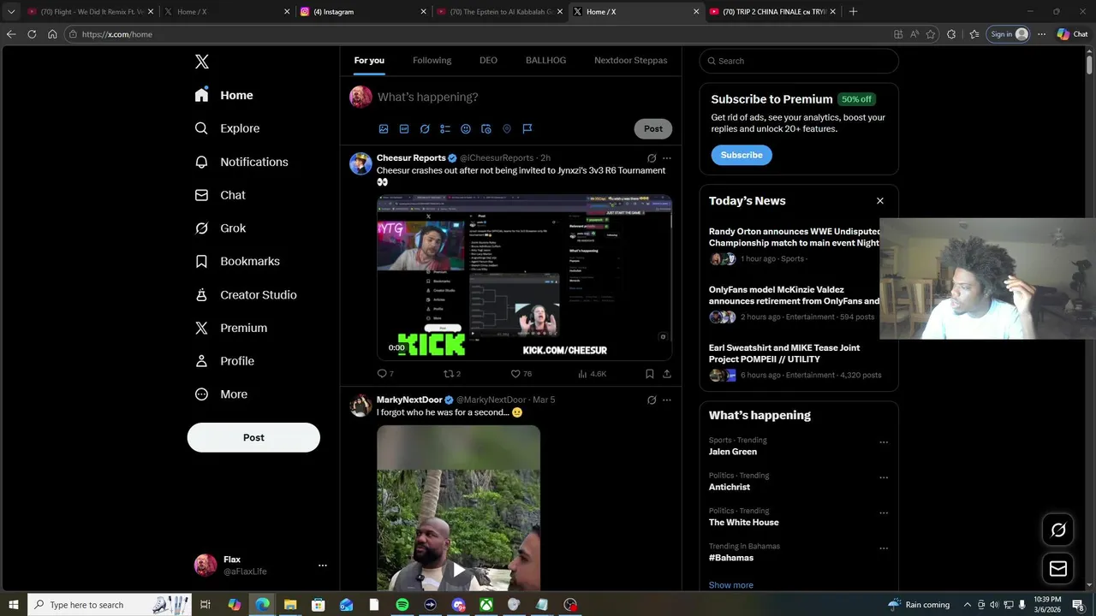Repost the Cheesur Reports post
The image size is (1096, 616).
pos(451,374)
